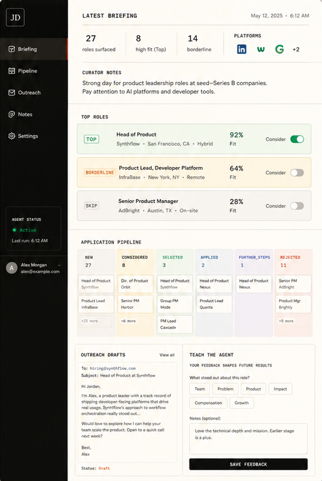This screenshot has width=322, height=481.
Task: Select the Problem feedback chip
Action: point(225,388)
